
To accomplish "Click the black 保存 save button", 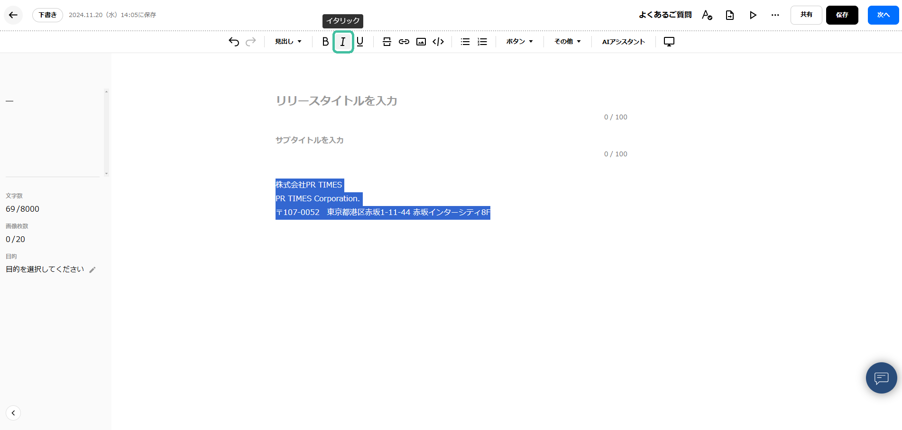I will coord(842,15).
